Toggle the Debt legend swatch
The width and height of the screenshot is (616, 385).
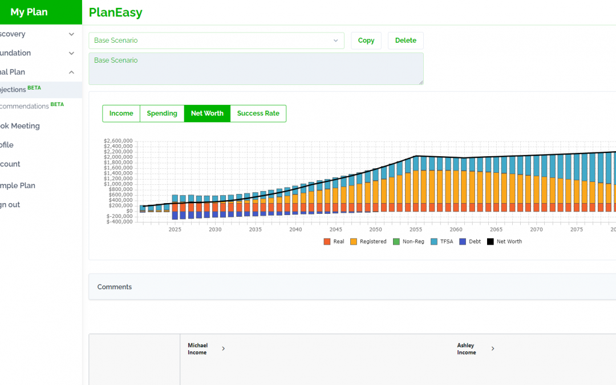click(x=463, y=242)
